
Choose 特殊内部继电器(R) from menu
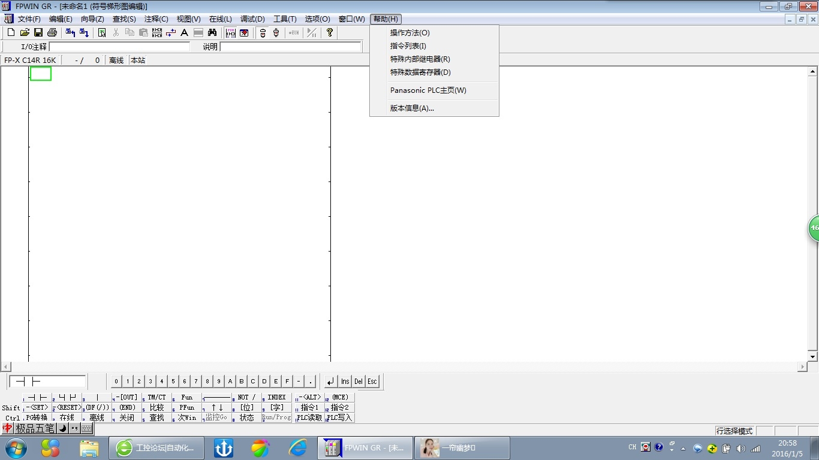pyautogui.click(x=434, y=59)
